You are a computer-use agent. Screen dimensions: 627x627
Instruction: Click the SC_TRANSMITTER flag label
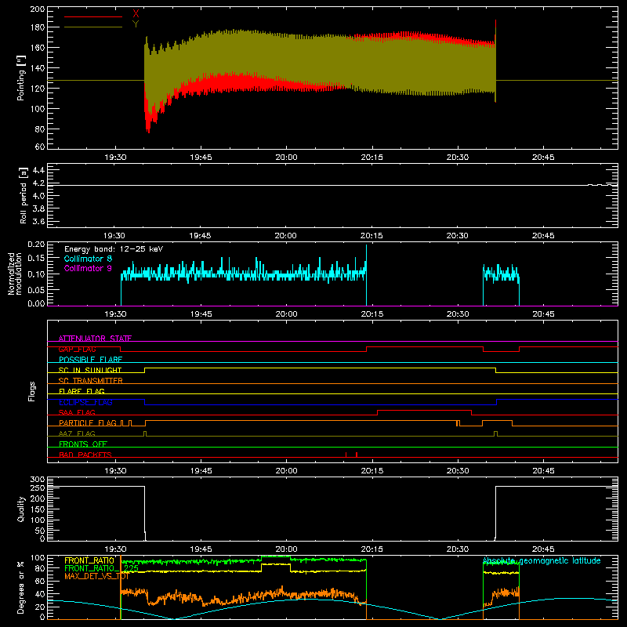pyautogui.click(x=90, y=381)
